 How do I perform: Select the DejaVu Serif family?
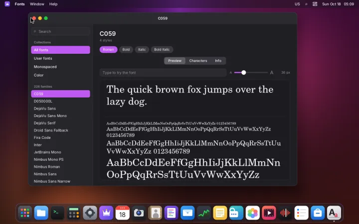pyautogui.click(x=60, y=123)
